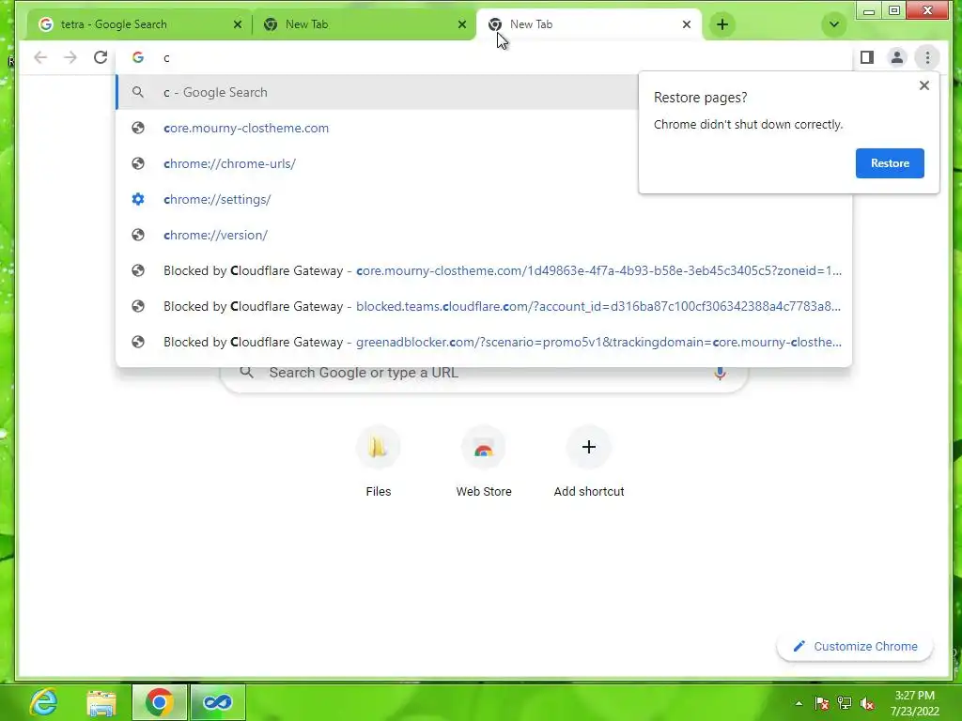The height and width of the screenshot is (721, 962).
Task: Open the taskbar clock and date
Action: (x=915, y=703)
